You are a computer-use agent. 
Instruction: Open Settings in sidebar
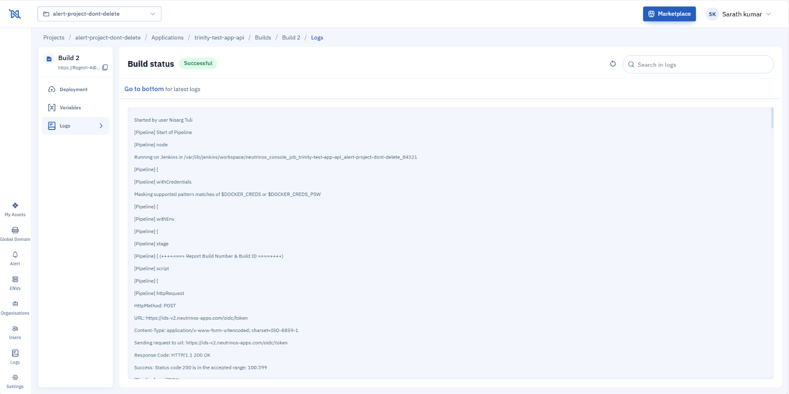point(15,382)
